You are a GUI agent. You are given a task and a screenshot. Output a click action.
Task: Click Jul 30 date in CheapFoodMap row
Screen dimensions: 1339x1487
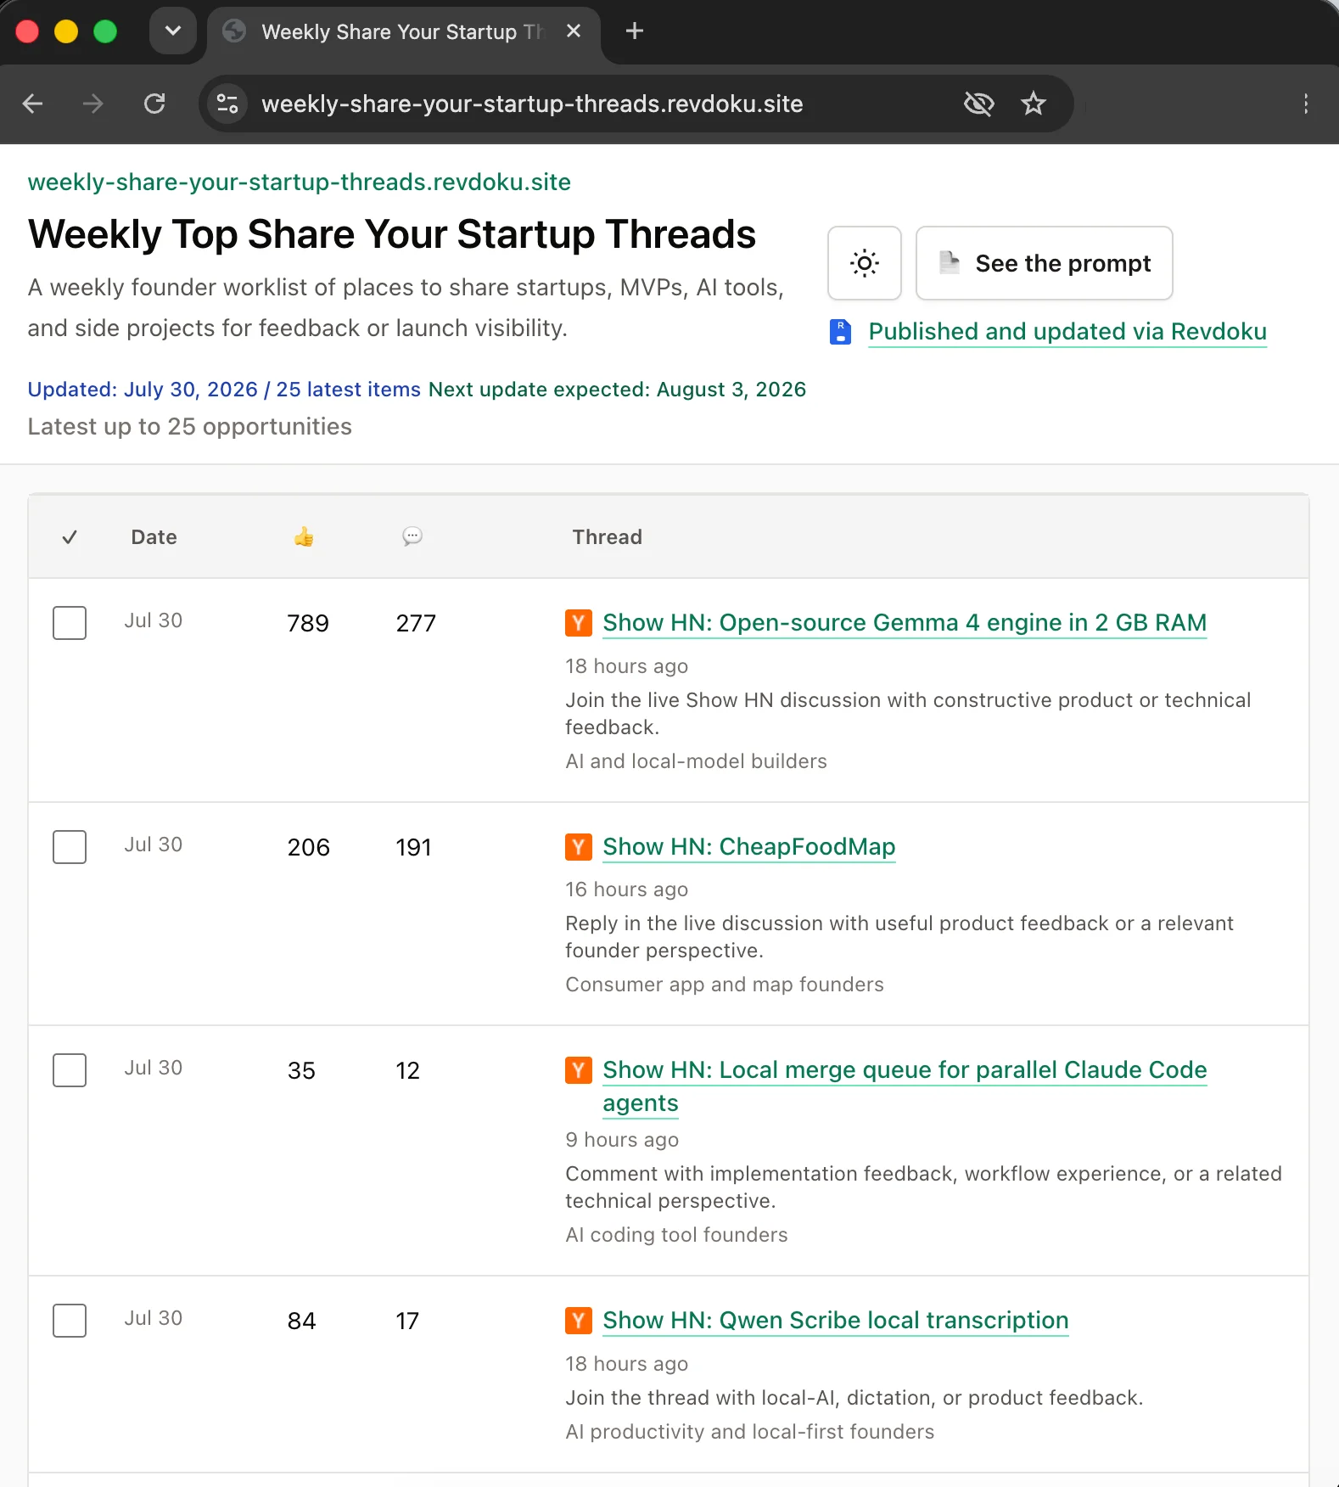(154, 845)
